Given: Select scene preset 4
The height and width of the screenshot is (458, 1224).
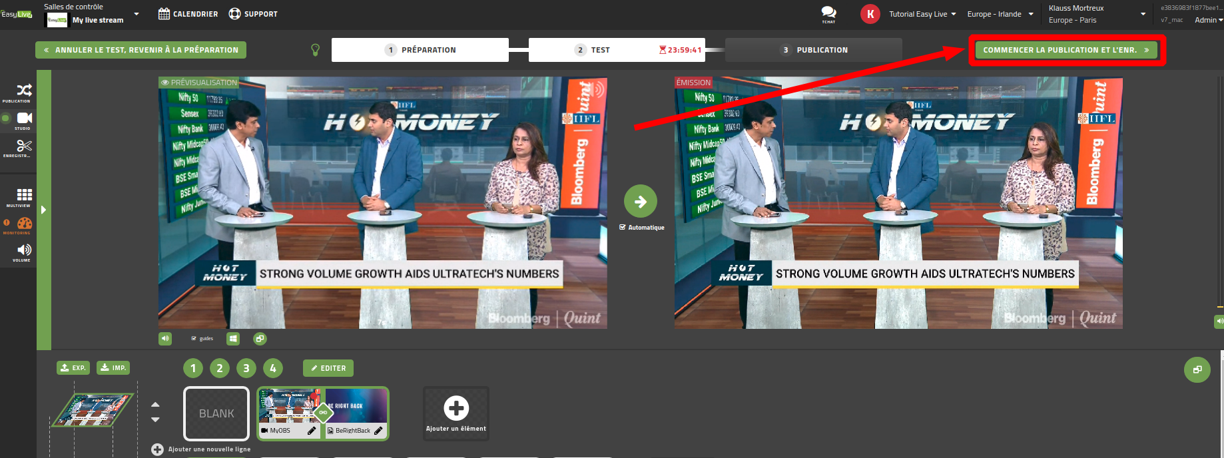Looking at the screenshot, I should point(273,368).
